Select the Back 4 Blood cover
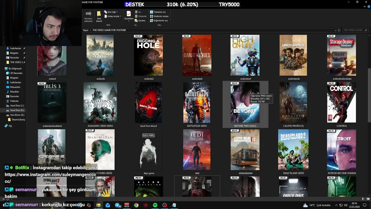The width and height of the screenshot is (371, 209). [x=148, y=103]
